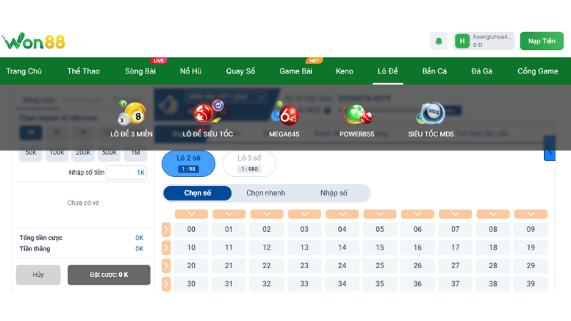Choose the Lô 2 số bet type

pyautogui.click(x=188, y=163)
